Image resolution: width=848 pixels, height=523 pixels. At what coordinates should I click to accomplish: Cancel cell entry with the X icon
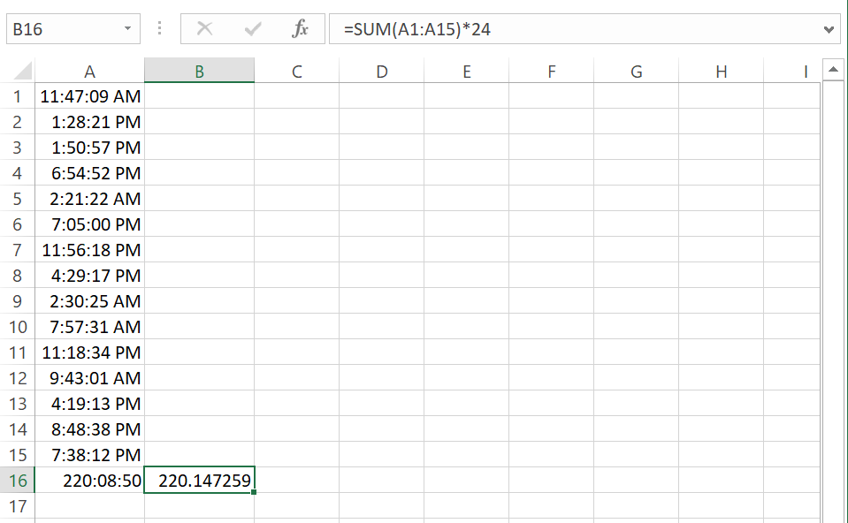[x=205, y=27]
